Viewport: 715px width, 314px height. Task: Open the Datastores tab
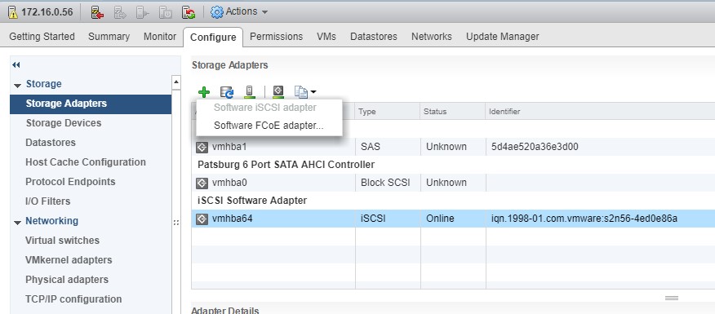pyautogui.click(x=374, y=37)
